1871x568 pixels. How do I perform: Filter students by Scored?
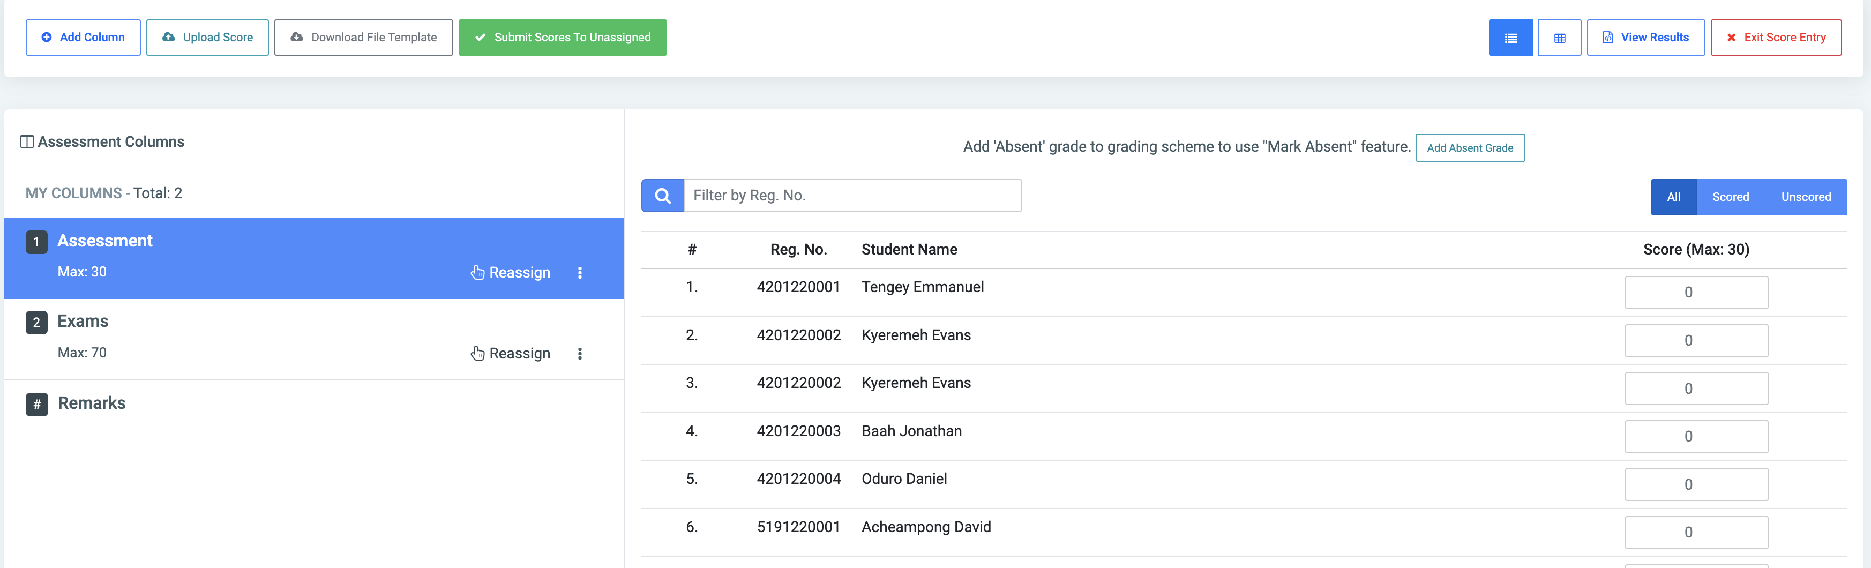click(1731, 196)
